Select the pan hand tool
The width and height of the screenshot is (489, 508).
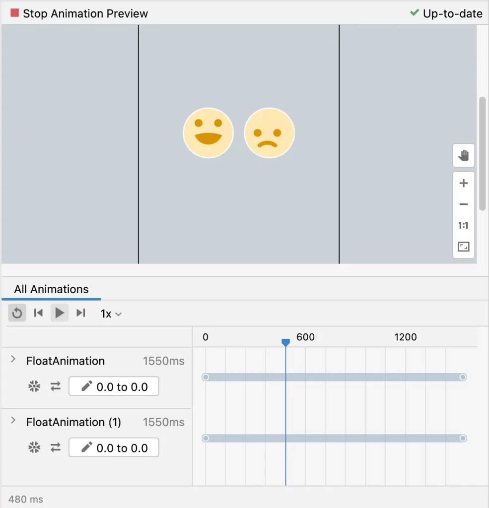pos(464,156)
